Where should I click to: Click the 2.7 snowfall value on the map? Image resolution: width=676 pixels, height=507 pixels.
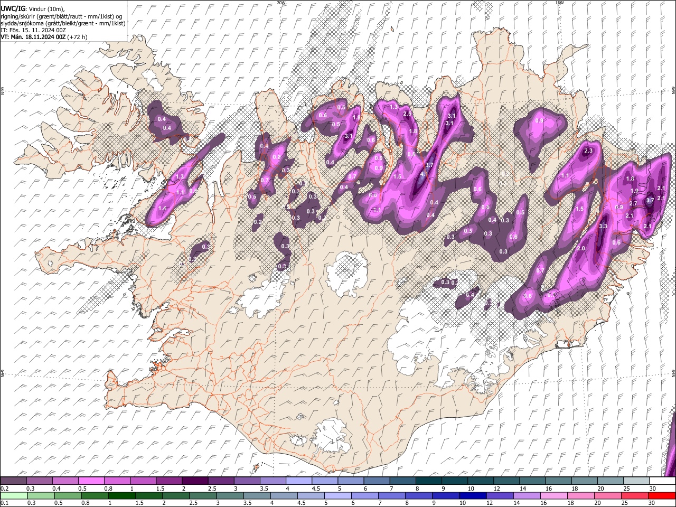[x=634, y=203]
